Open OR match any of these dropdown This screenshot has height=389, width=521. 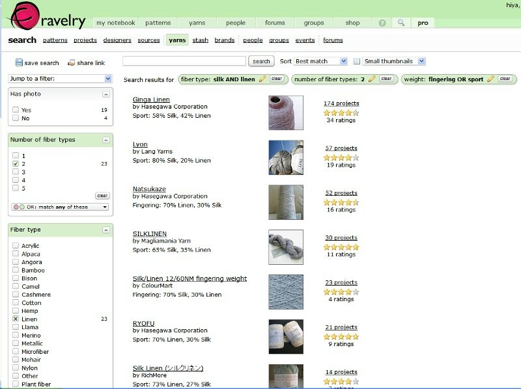(60, 207)
